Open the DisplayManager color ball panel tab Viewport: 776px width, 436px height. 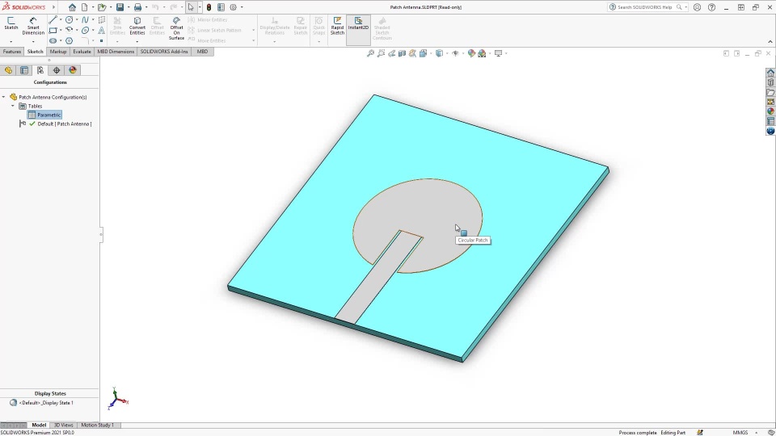click(73, 70)
